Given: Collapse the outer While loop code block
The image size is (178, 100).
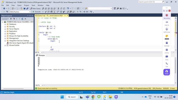Looking at the screenshot, I should [39, 32].
